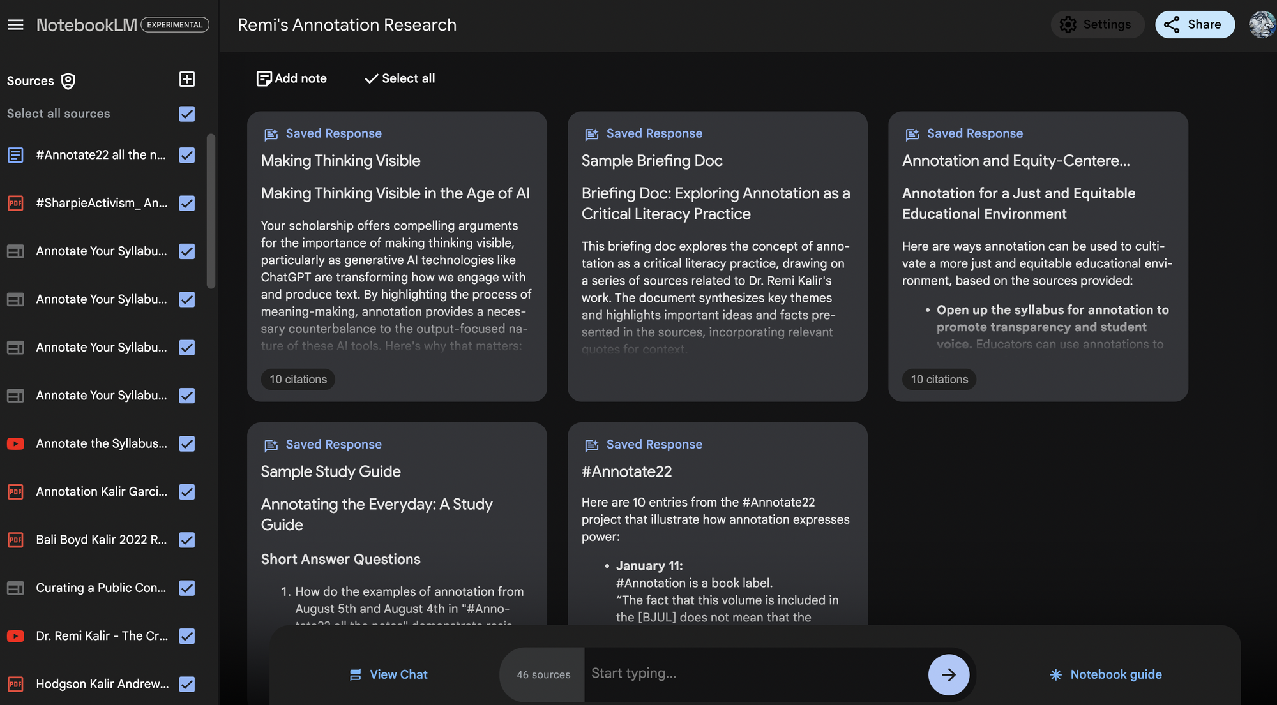Click the Saved Response icon on Sample Briefing Doc
Viewport: 1277px width, 705px height.
click(x=592, y=134)
